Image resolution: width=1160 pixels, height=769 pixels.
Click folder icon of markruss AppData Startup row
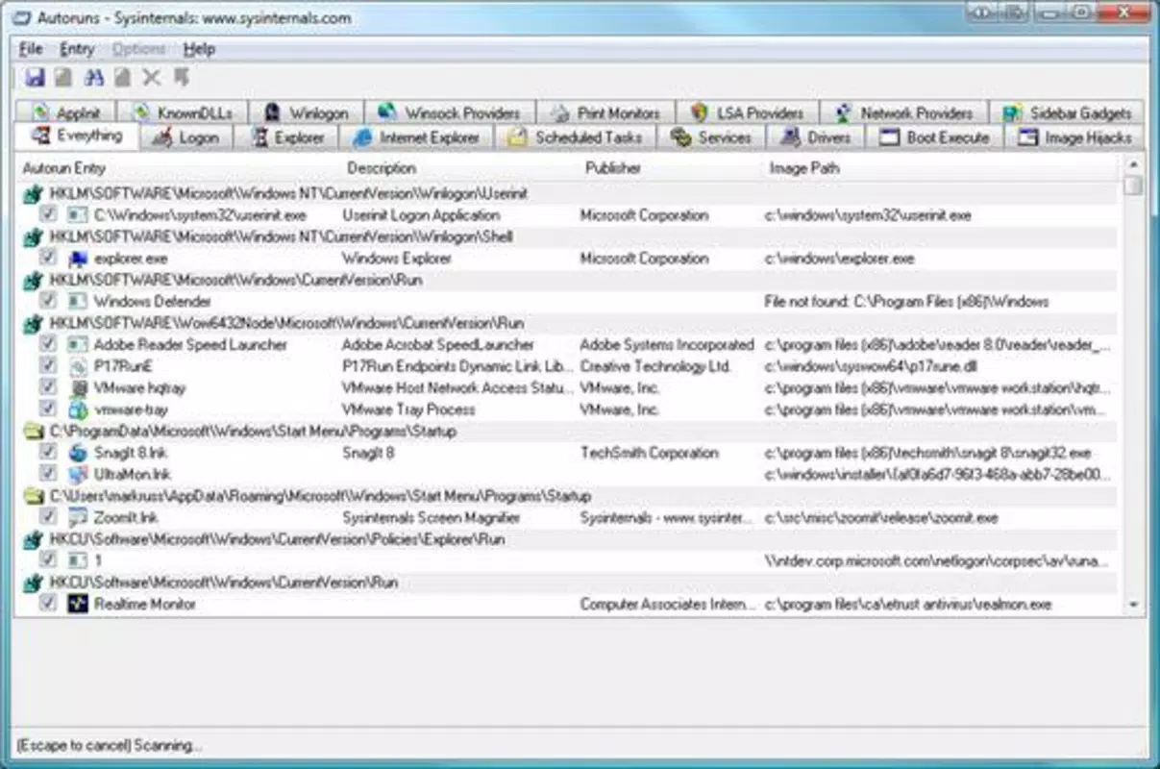[x=35, y=496]
